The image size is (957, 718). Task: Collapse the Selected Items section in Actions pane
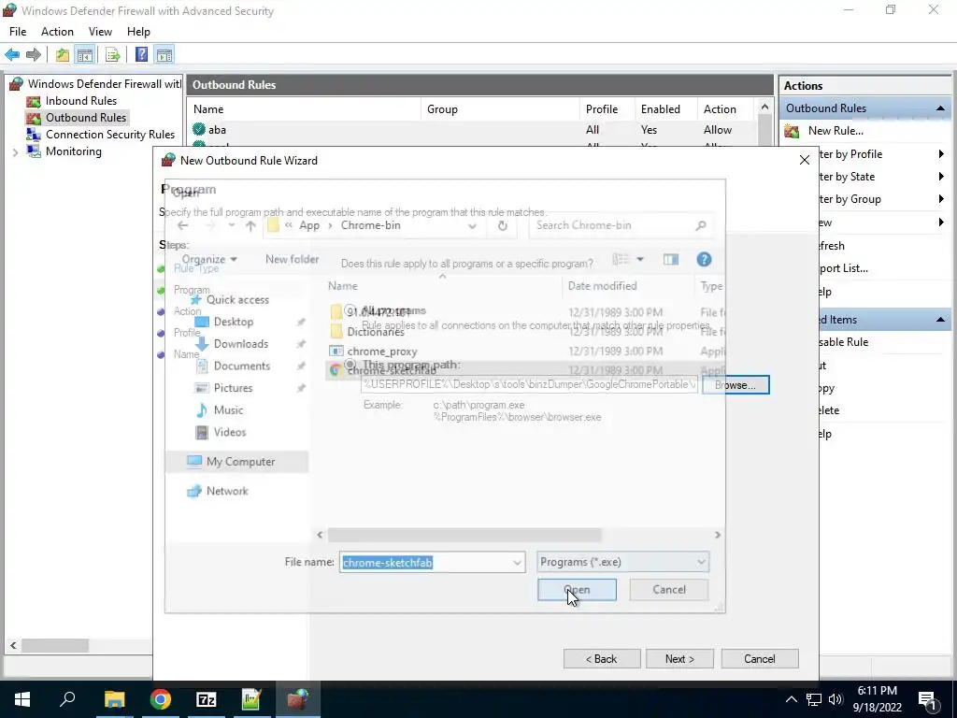pyautogui.click(x=940, y=320)
